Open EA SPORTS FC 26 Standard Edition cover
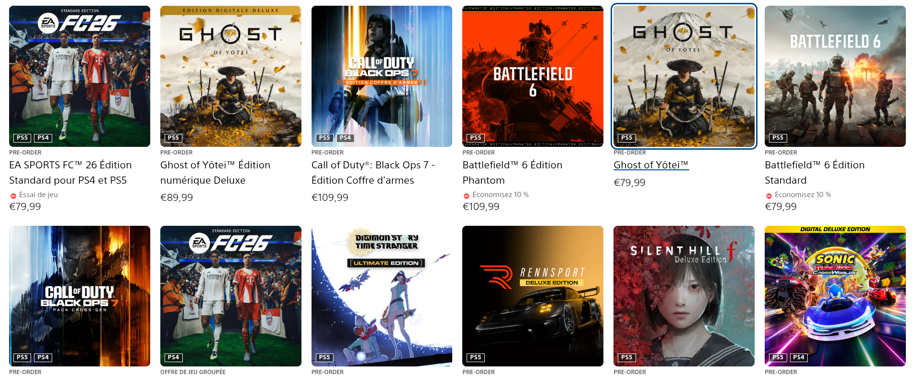 [79, 76]
